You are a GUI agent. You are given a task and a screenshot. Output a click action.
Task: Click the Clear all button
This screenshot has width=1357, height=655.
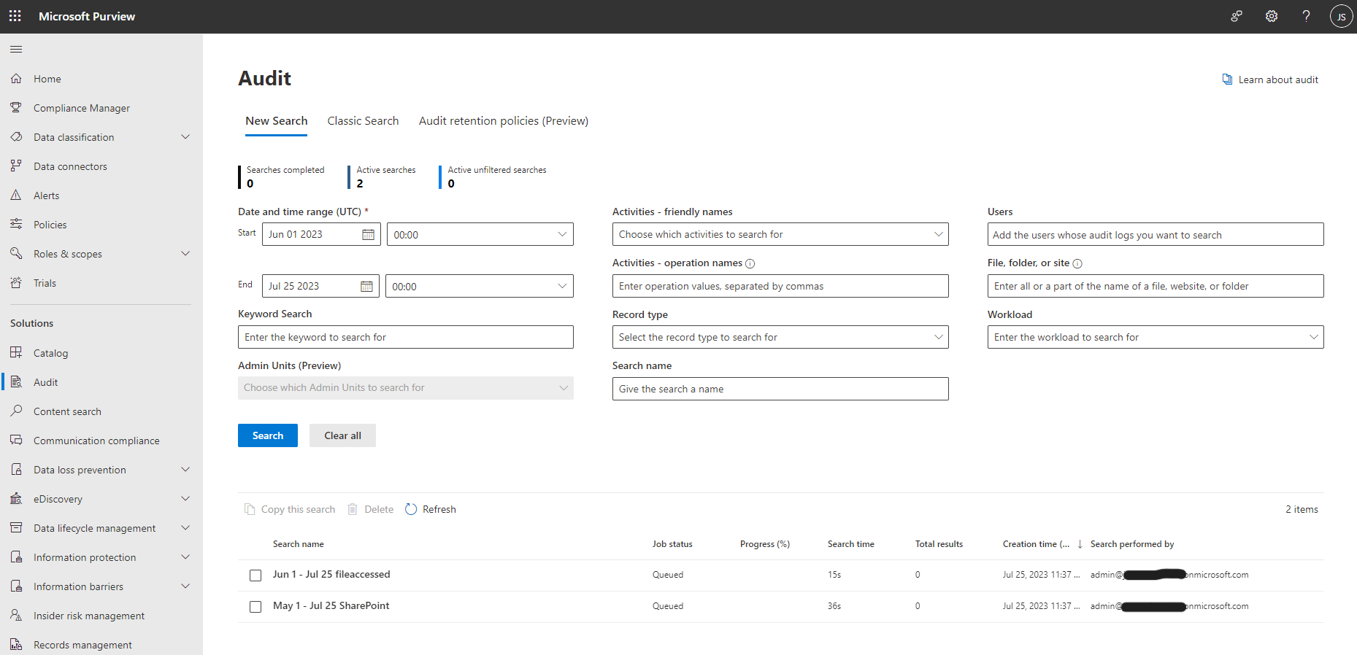coord(342,435)
